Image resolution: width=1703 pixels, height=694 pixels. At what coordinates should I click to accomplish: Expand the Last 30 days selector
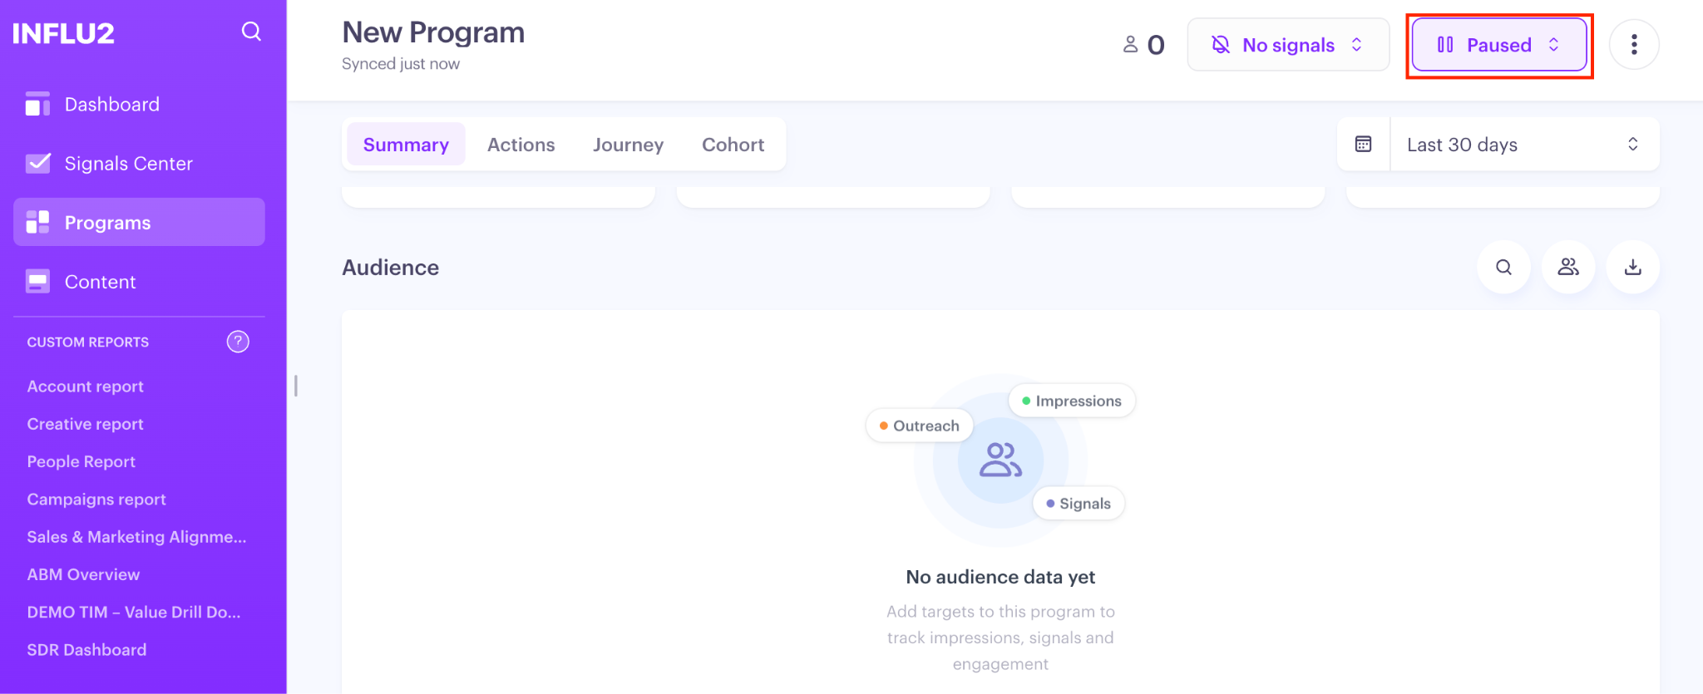pos(1523,145)
